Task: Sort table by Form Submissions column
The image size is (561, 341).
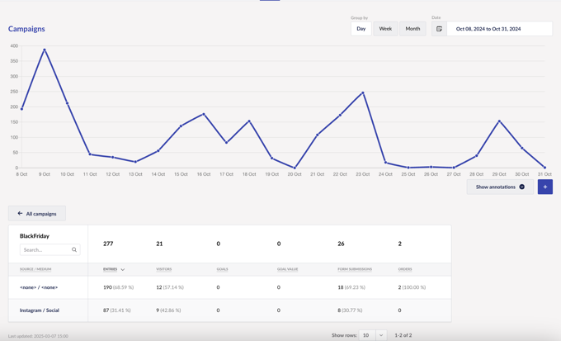Action: coord(355,269)
